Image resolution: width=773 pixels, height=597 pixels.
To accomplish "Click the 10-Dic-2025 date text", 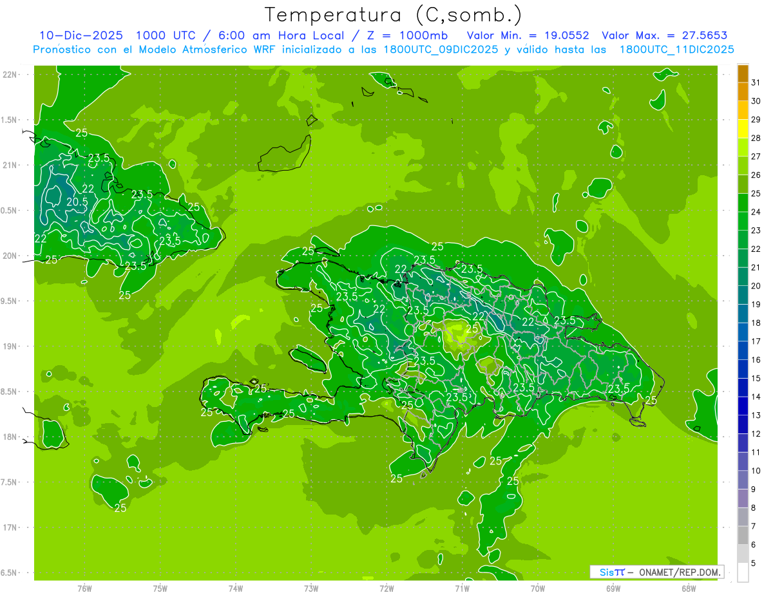I will point(73,35).
